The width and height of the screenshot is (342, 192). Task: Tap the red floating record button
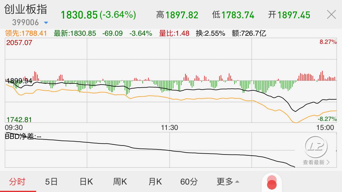point(272,183)
